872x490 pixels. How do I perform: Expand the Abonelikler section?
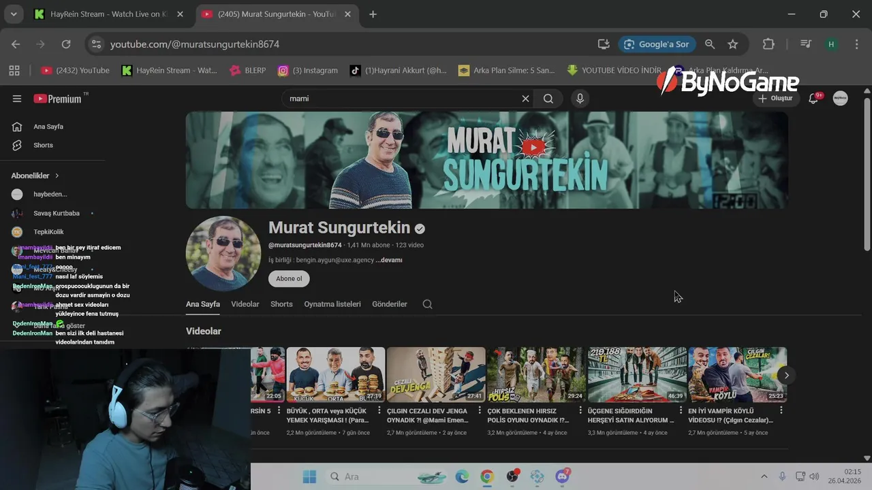coord(35,176)
